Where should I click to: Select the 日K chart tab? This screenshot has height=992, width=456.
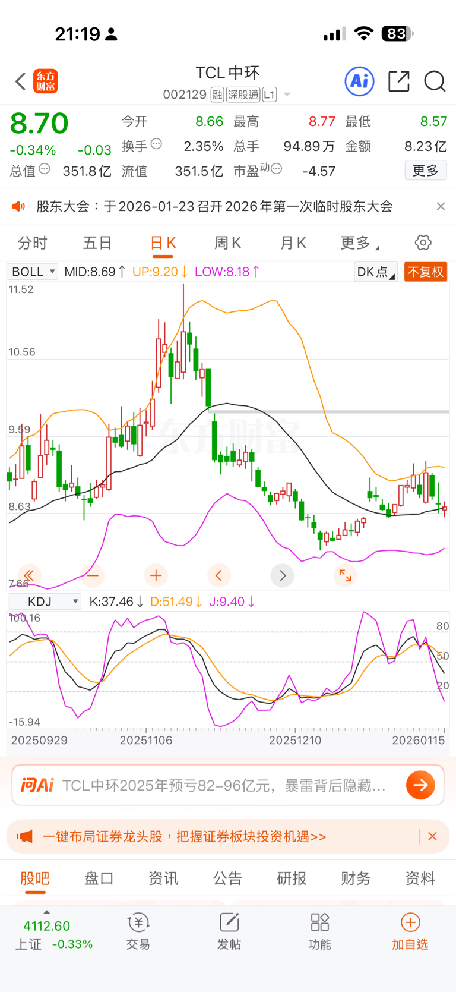coord(163,243)
